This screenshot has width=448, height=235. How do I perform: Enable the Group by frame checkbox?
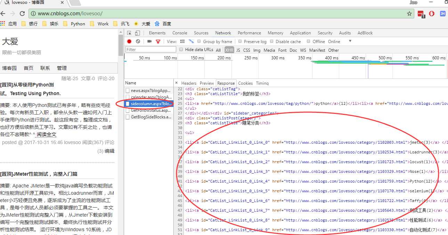pos(200,41)
